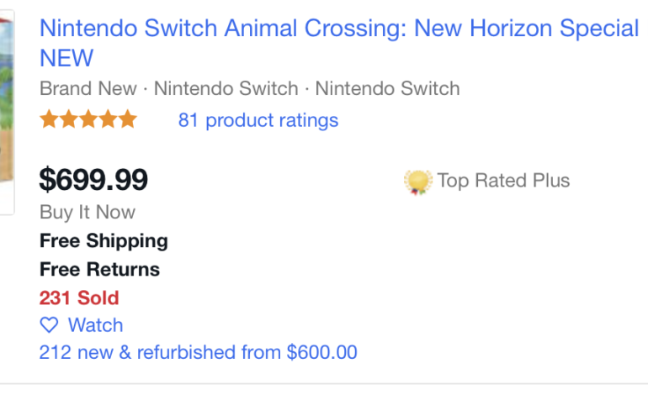The image size is (648, 395).
Task: Click the Brand New condition text
Action: click(88, 88)
